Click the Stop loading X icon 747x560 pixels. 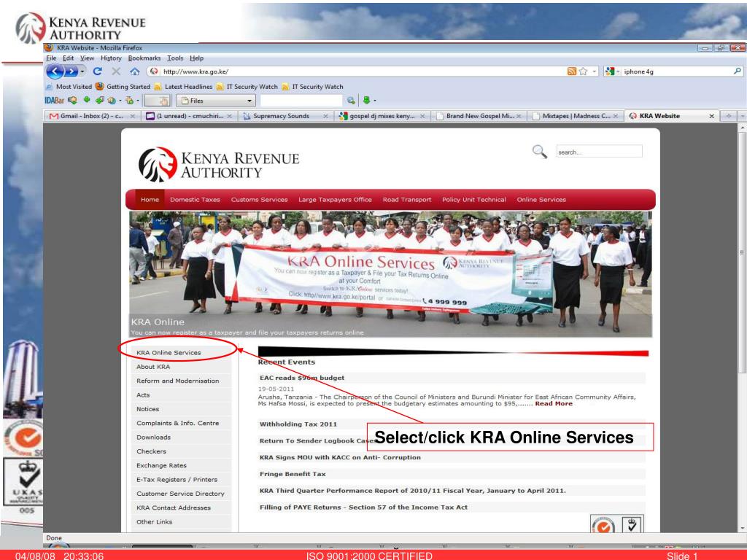[x=116, y=71]
